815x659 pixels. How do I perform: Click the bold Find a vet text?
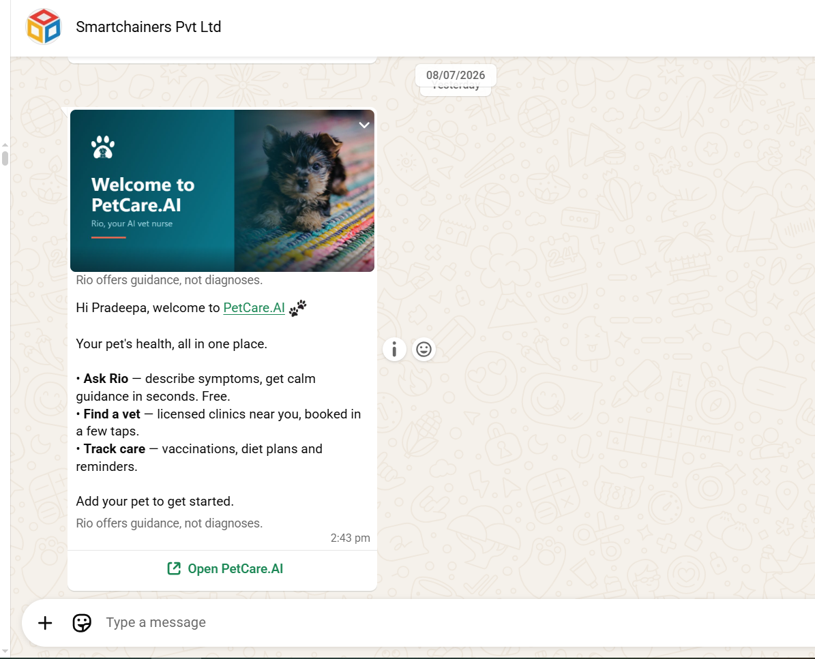[x=112, y=414]
